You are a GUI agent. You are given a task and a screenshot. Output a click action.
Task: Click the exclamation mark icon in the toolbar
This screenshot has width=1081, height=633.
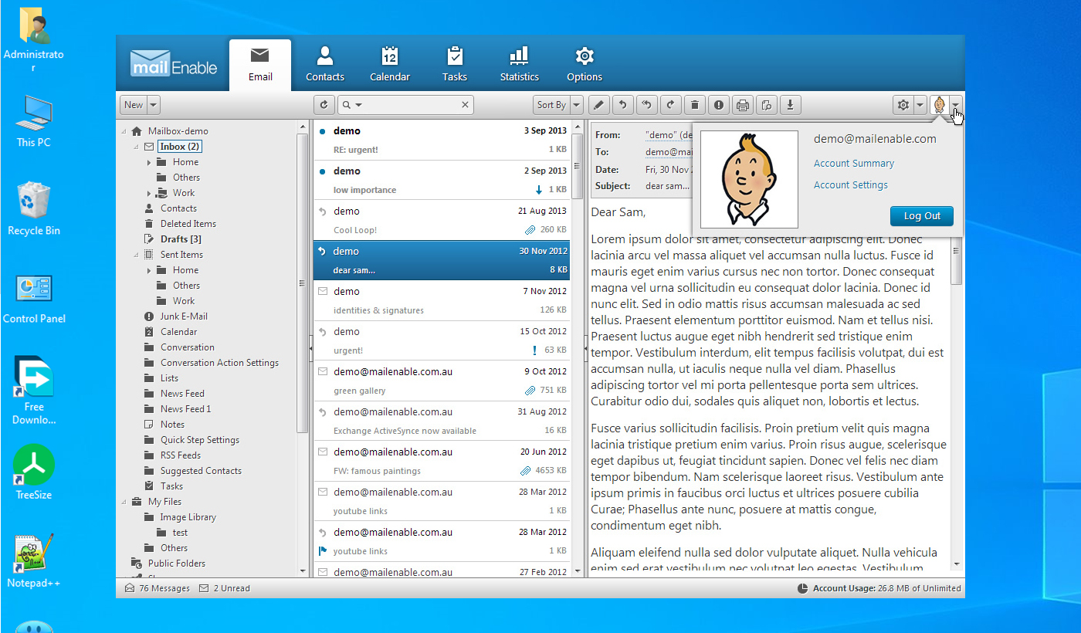[x=719, y=105]
